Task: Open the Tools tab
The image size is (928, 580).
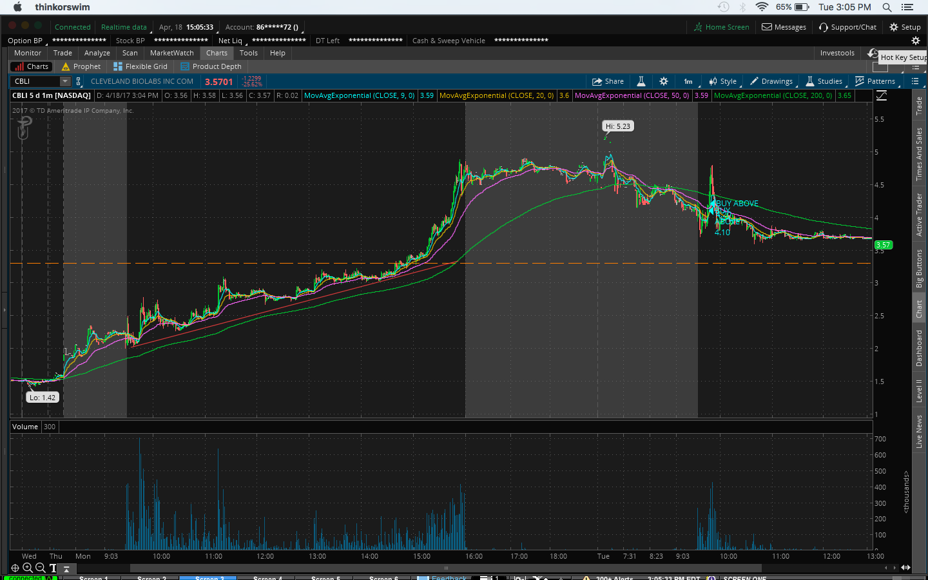Action: pyautogui.click(x=249, y=53)
